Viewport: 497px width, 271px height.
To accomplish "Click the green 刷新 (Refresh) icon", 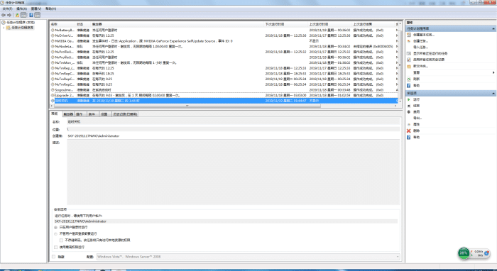I will click(x=409, y=79).
